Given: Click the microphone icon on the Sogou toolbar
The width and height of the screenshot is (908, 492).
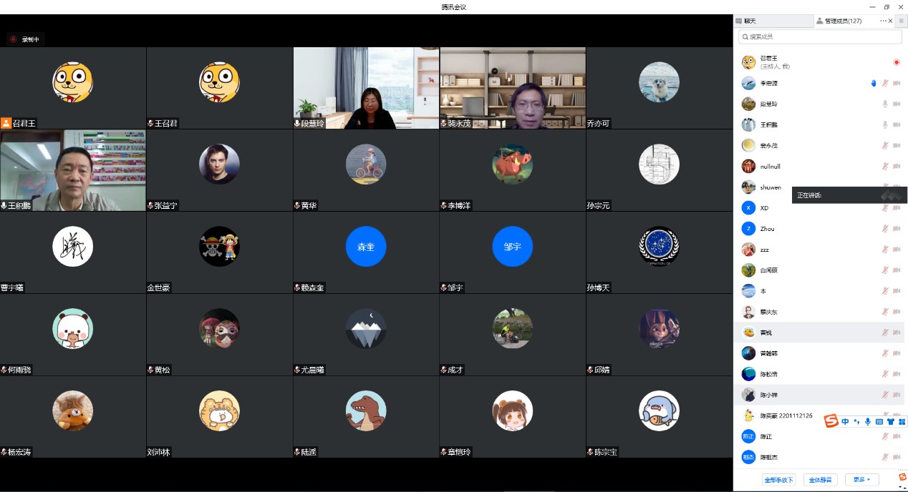Looking at the screenshot, I should (x=868, y=421).
